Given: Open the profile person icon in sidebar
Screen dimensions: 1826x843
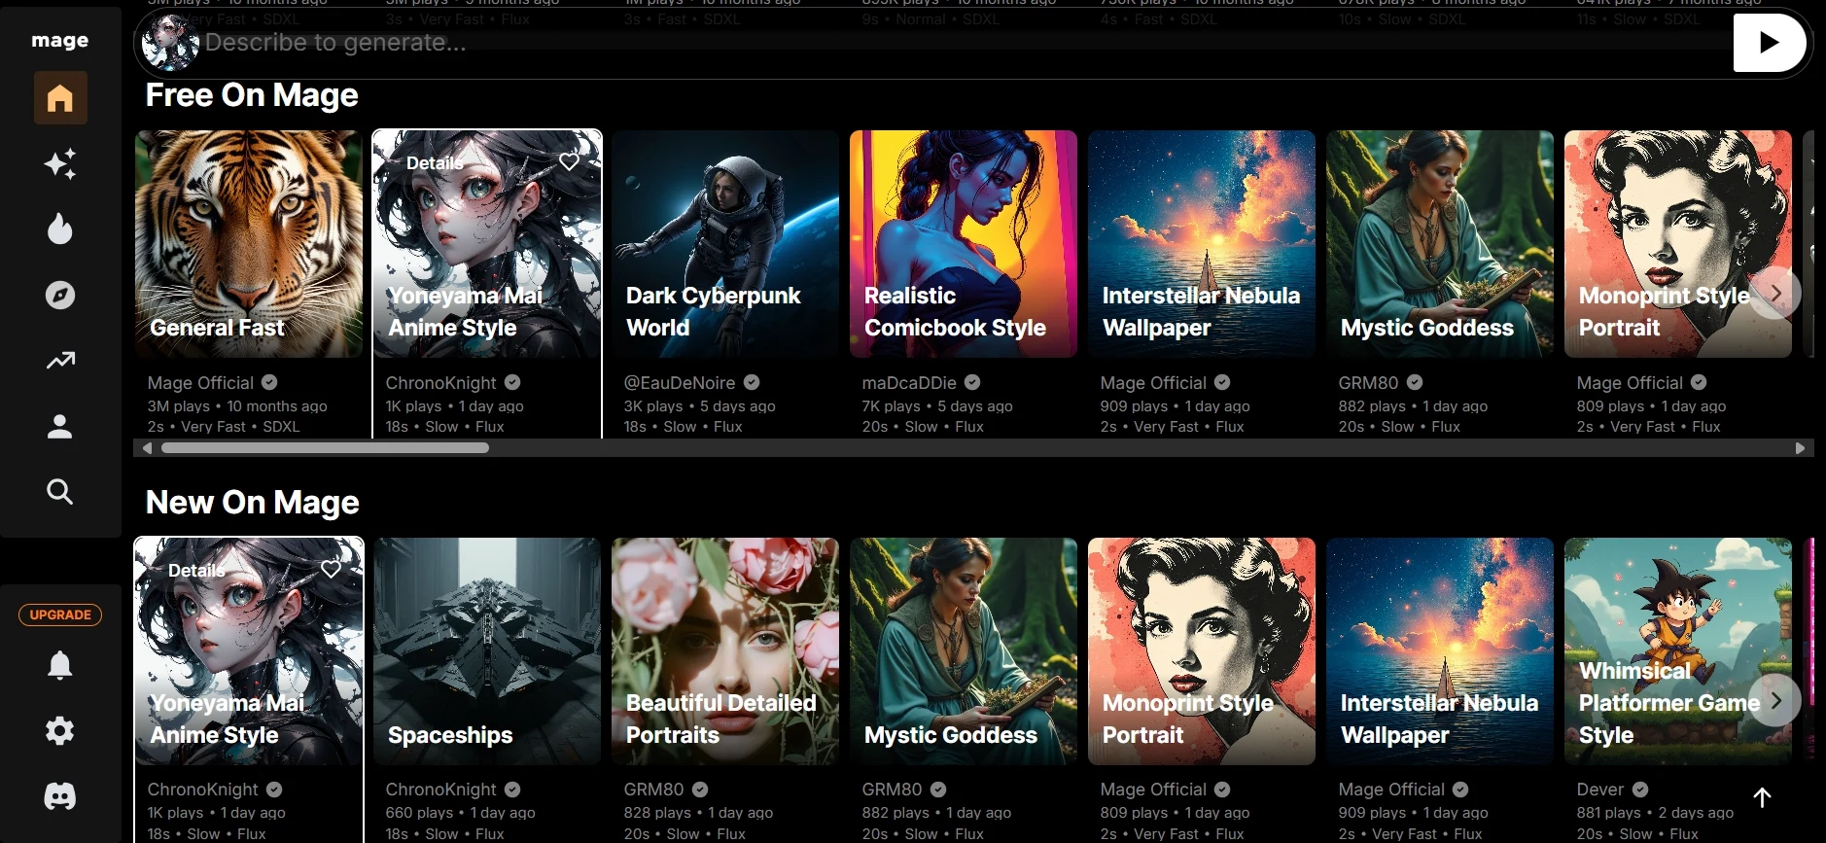Looking at the screenshot, I should click(x=60, y=426).
